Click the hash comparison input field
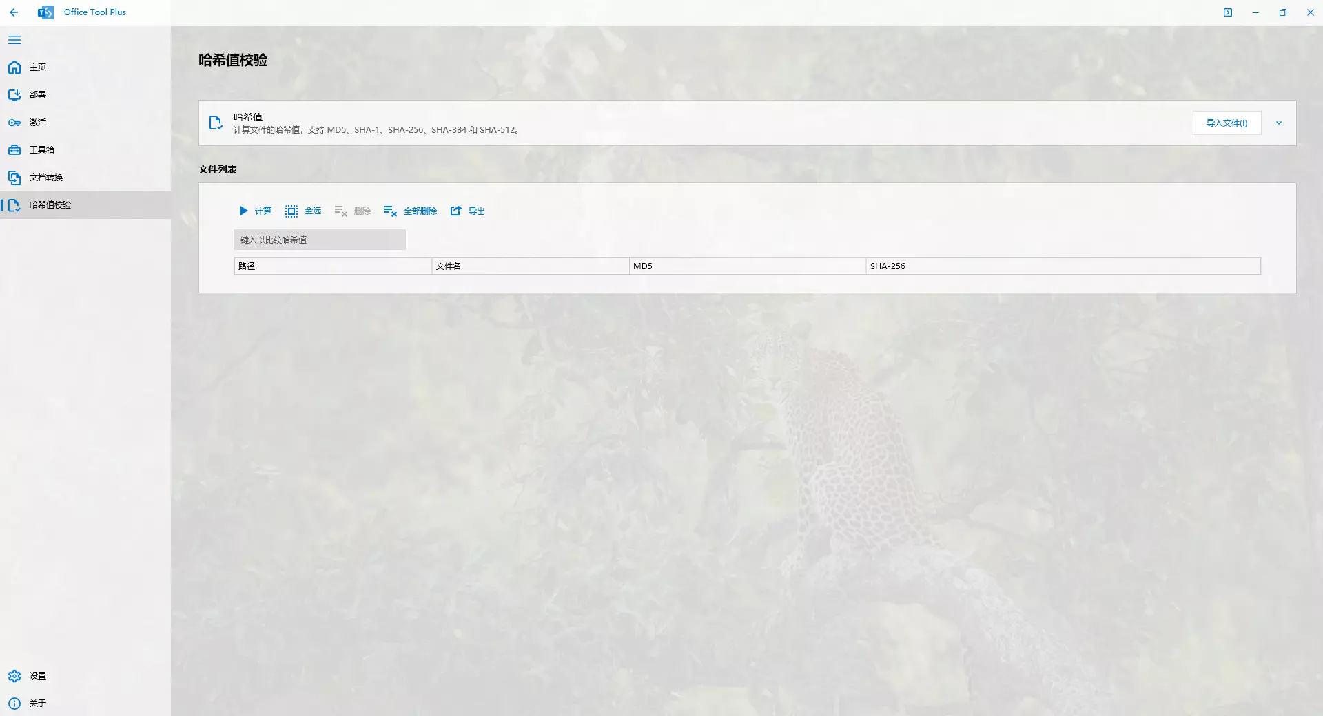This screenshot has height=716, width=1323. [320, 240]
